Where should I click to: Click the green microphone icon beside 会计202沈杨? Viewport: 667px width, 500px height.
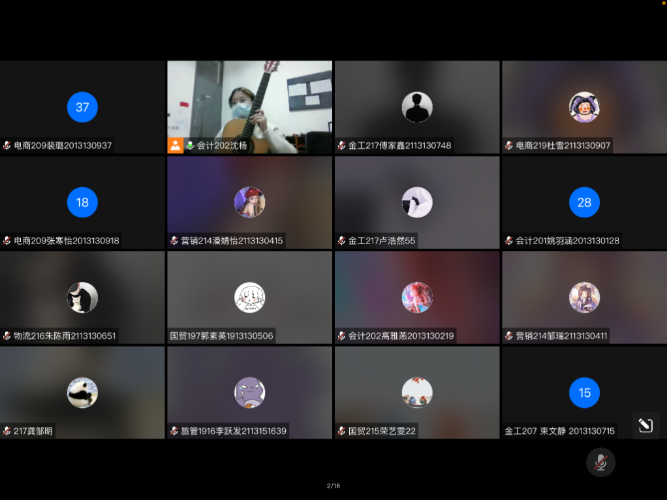[190, 146]
